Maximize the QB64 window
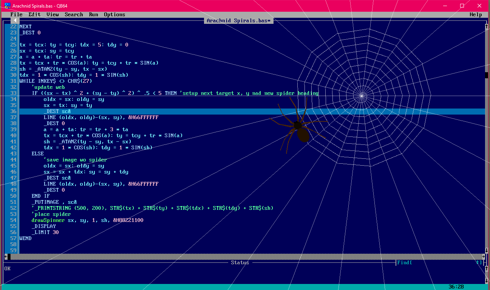 [x=462, y=6]
